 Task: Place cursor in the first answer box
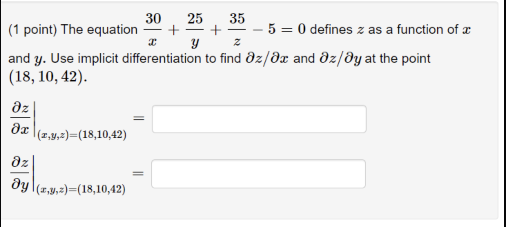pyautogui.click(x=258, y=118)
